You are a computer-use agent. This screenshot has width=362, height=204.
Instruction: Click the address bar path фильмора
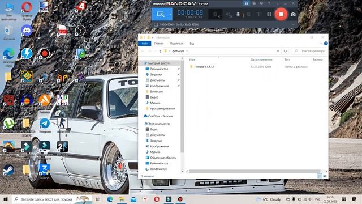[x=178, y=51]
